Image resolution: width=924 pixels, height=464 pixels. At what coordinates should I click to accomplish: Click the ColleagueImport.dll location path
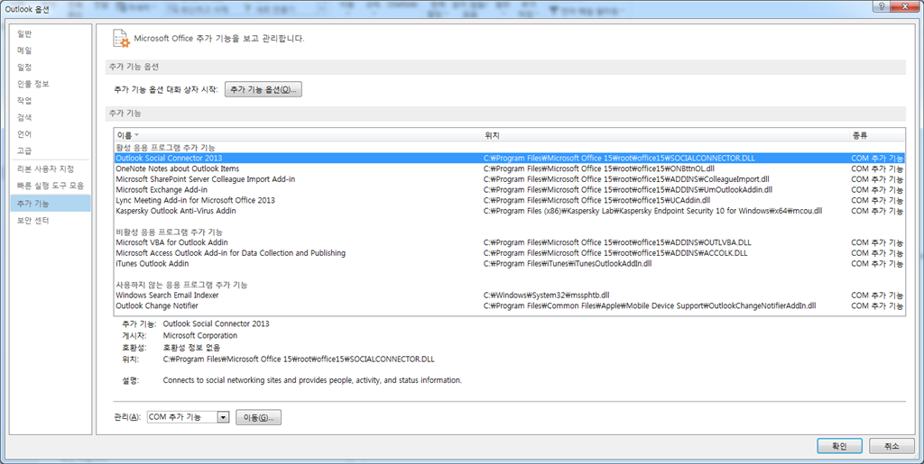626,179
